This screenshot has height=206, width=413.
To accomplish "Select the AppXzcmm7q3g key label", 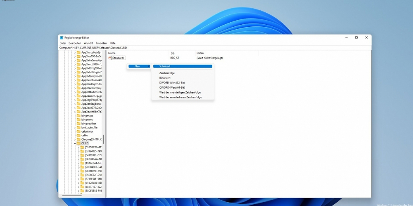I will pyautogui.click(x=91, y=96).
